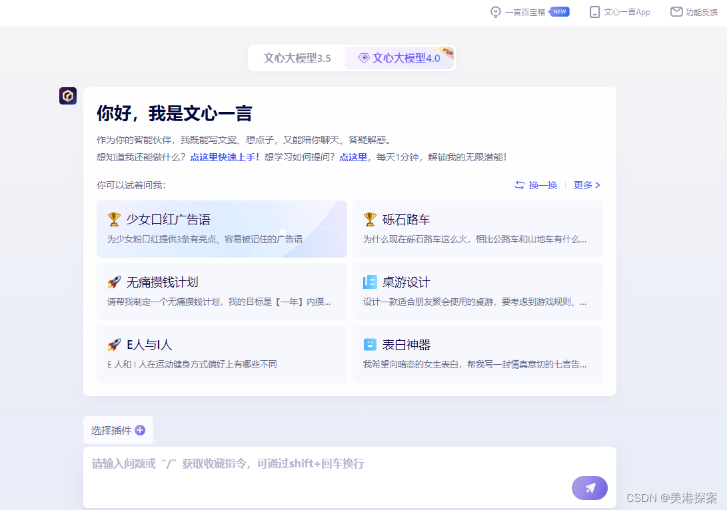Click the heading 你好，我是文心一言
The image size is (727, 510).
175,113
